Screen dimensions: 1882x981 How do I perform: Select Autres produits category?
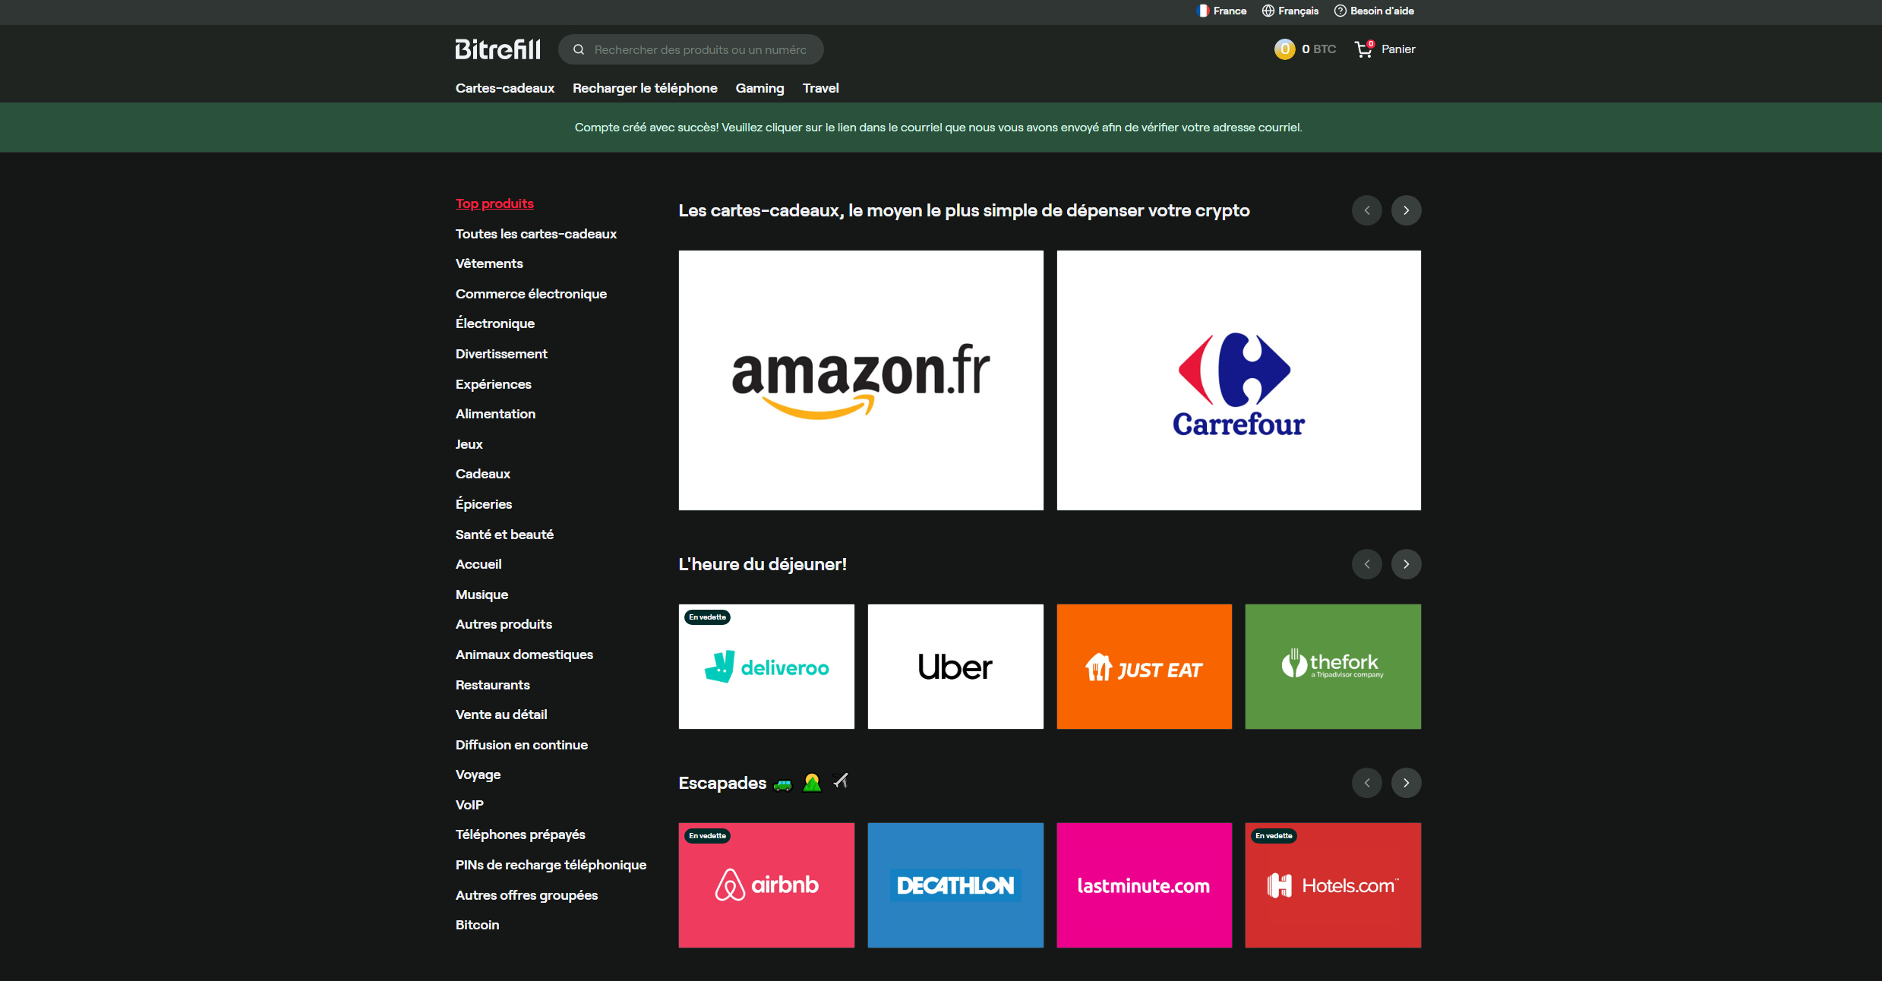[x=504, y=624]
